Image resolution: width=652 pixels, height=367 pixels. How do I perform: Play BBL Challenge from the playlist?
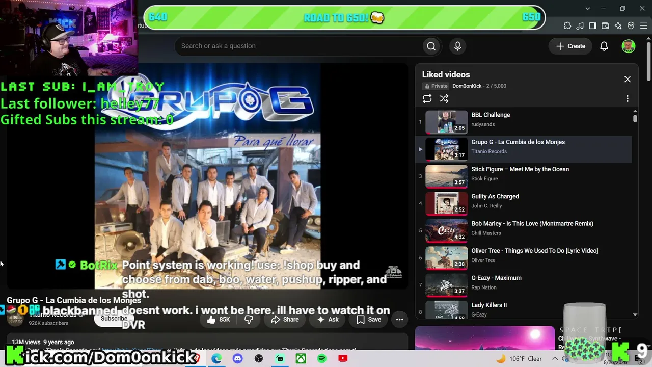525,121
